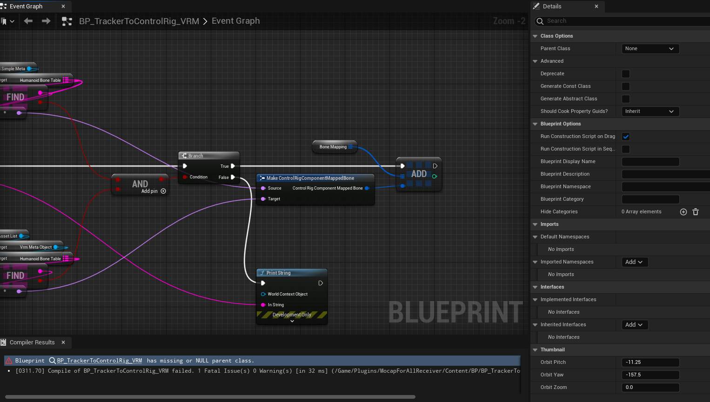Click the compiler error warning triangle icon

coord(9,361)
